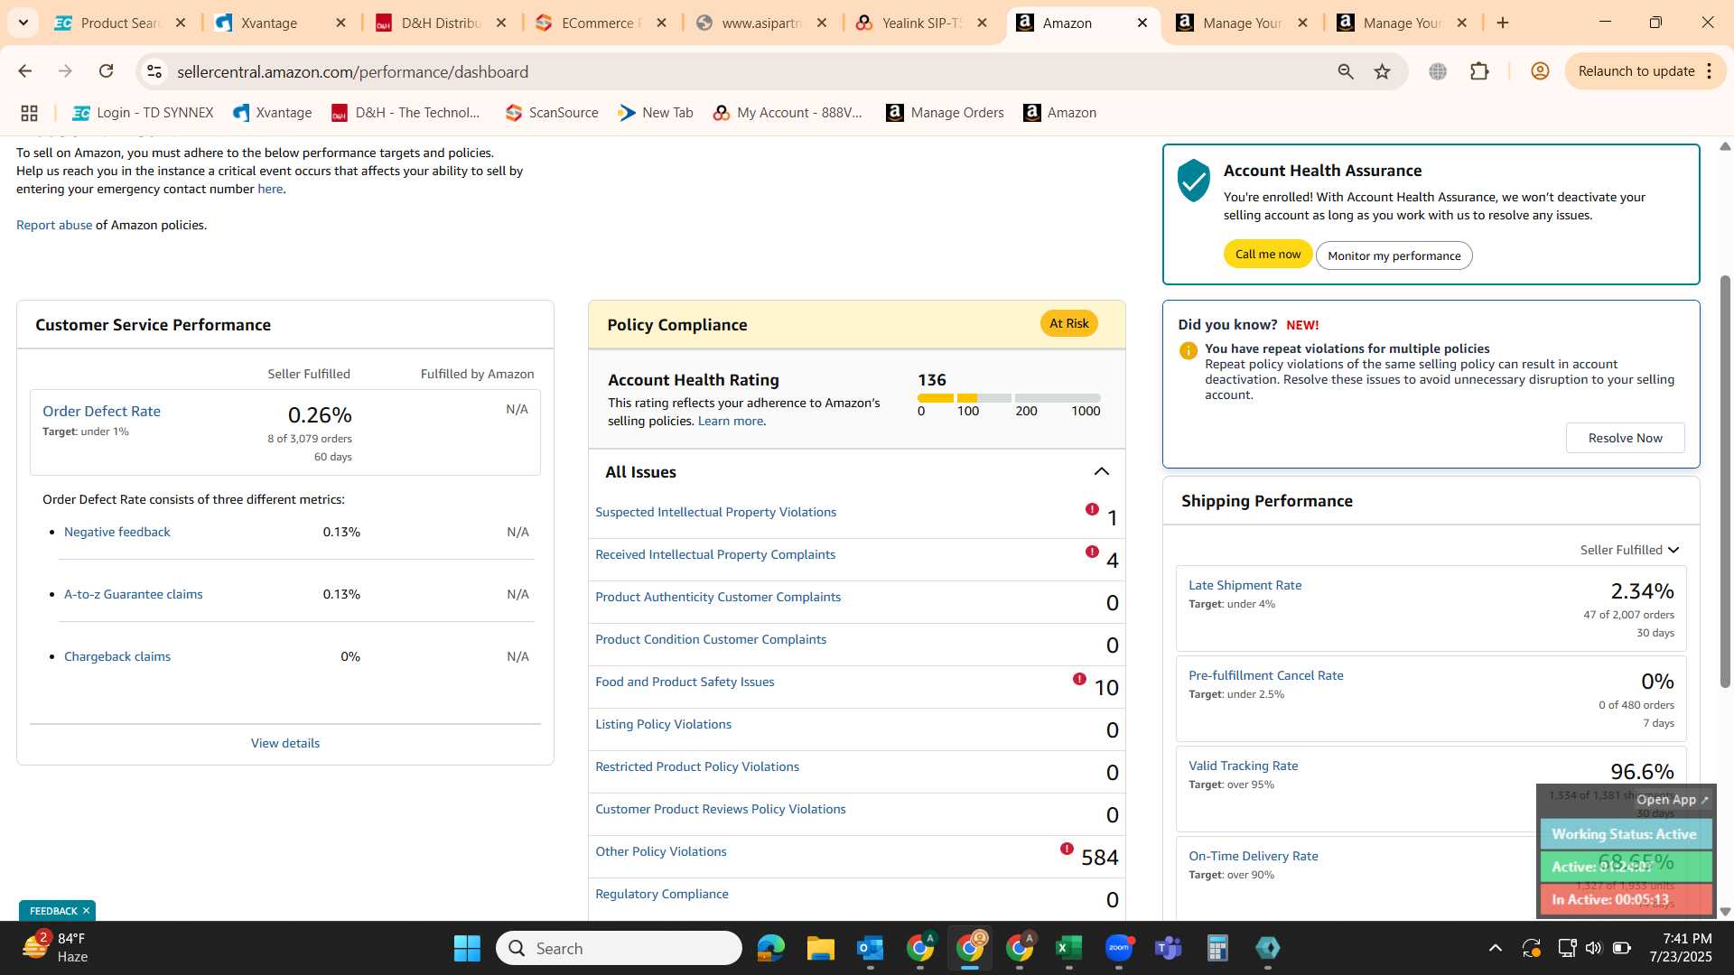
Task: Click the Windows taskbar Search box
Action: pos(619,948)
